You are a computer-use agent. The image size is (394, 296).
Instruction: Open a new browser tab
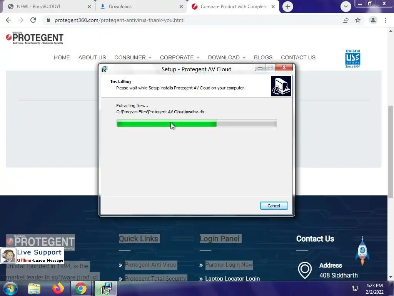tap(288, 7)
